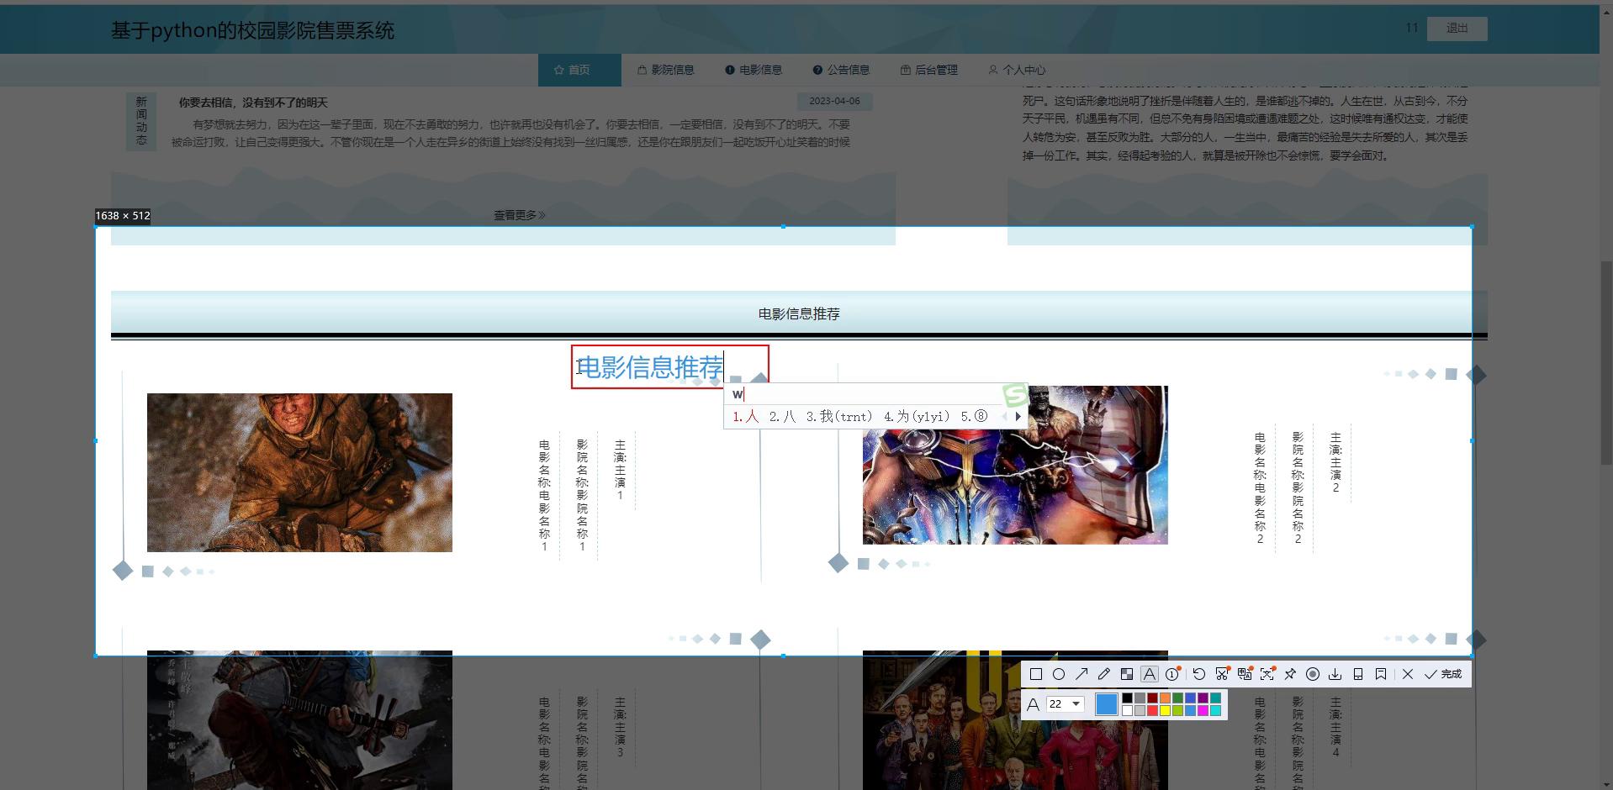Viewport: 1613px width, 790px height.
Task: Open the 首页 navigation tab
Action: pos(579,70)
